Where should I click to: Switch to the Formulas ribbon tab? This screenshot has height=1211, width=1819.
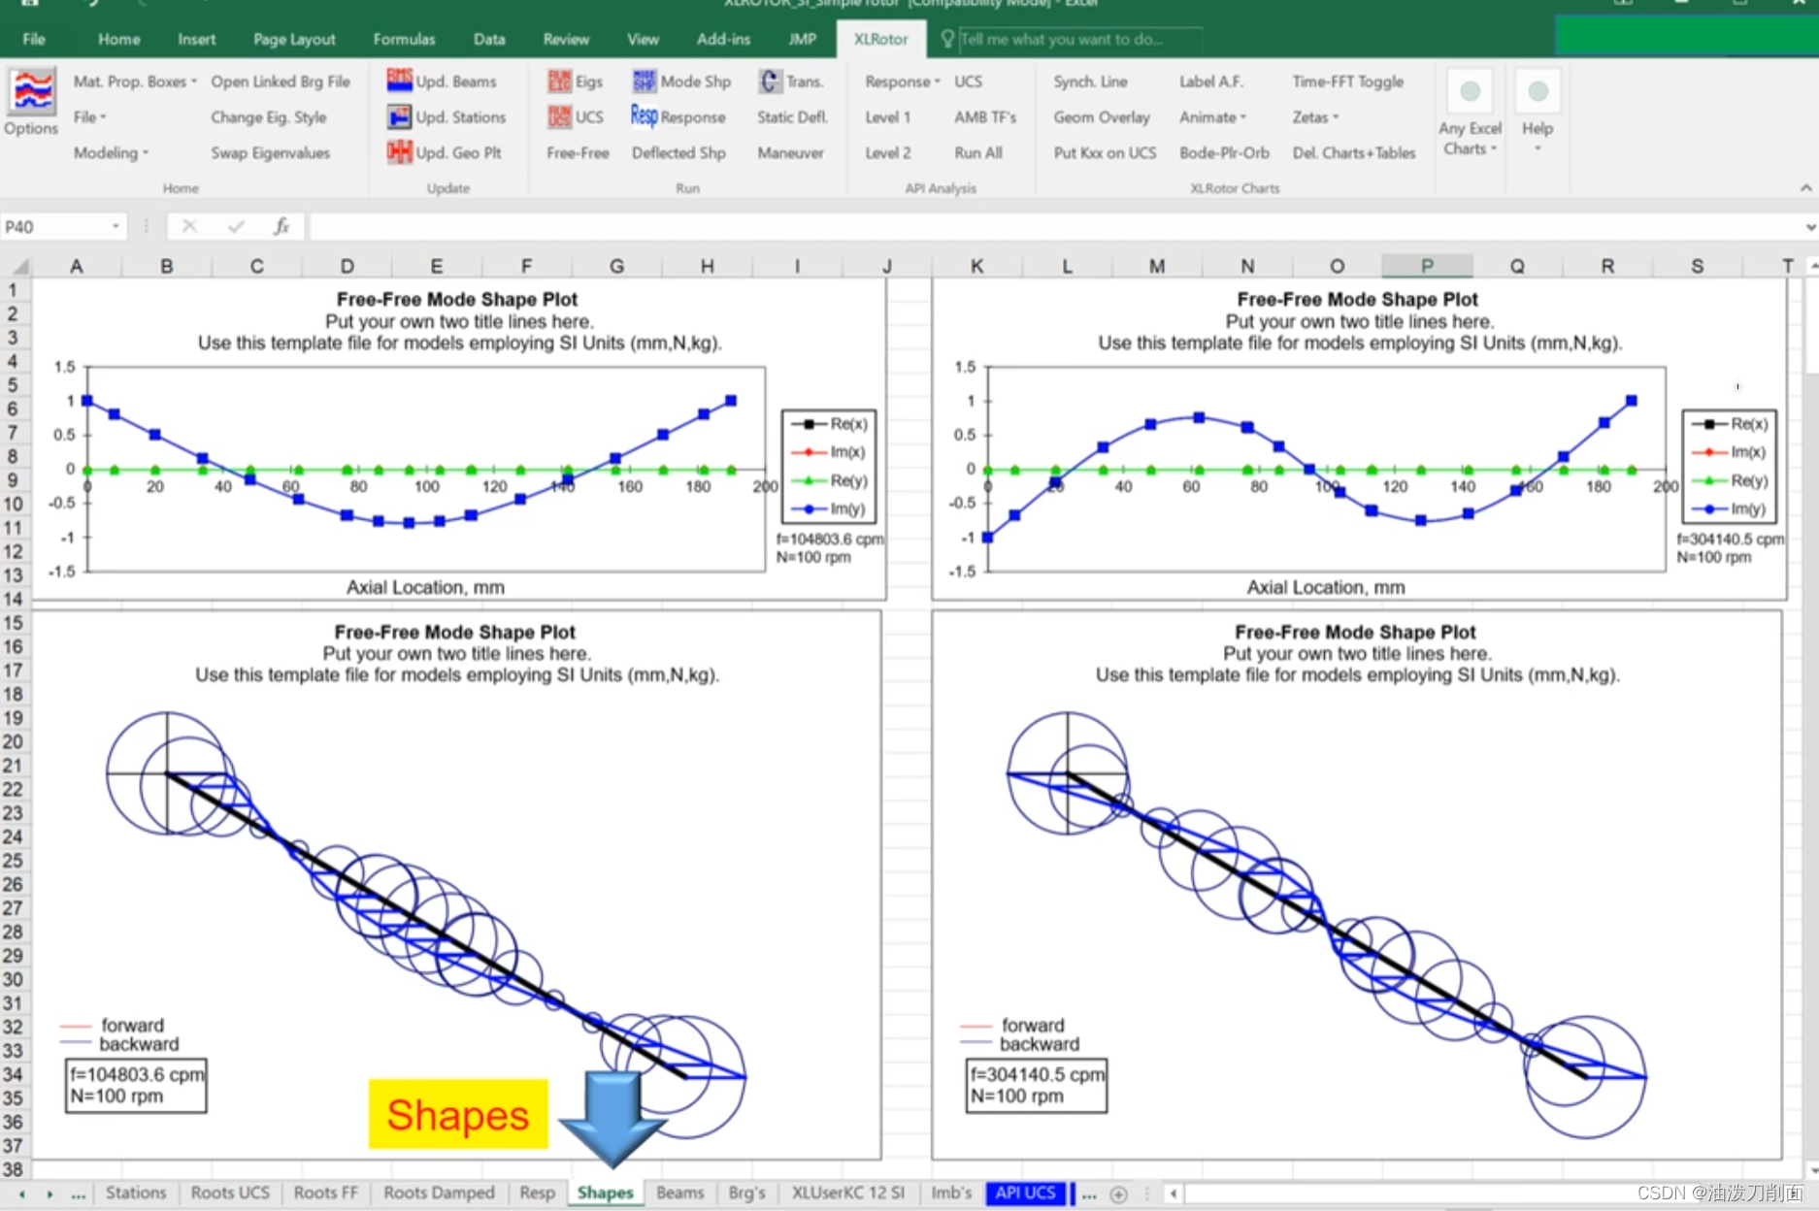point(404,39)
